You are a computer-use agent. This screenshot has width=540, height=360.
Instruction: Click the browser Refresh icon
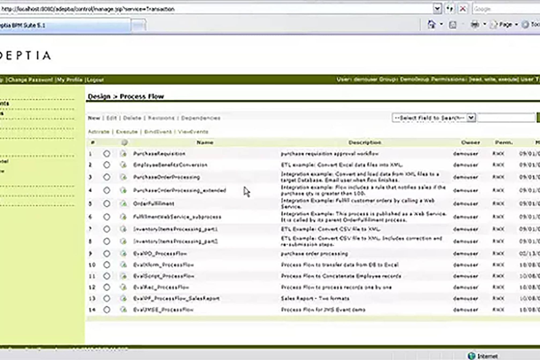[450, 9]
